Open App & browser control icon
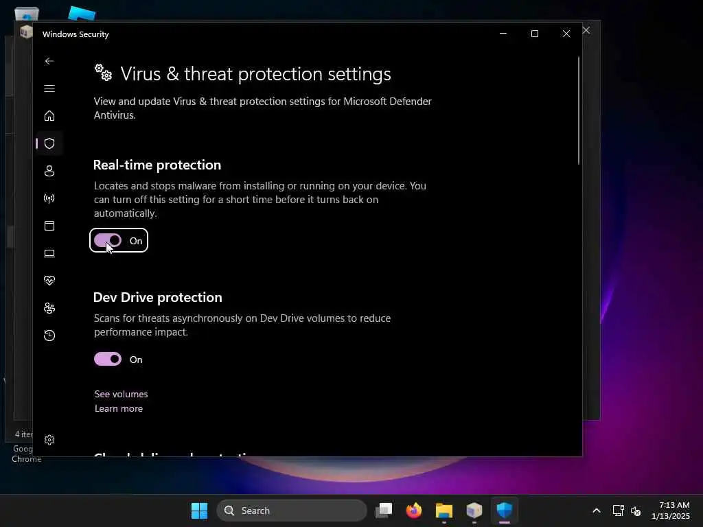Screen dimensions: 703x527 point(49,225)
